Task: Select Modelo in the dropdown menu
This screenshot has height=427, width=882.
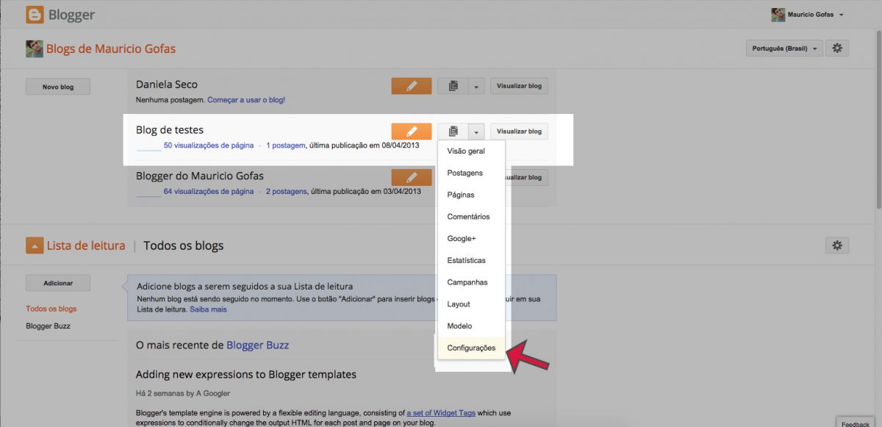Action: point(471,326)
